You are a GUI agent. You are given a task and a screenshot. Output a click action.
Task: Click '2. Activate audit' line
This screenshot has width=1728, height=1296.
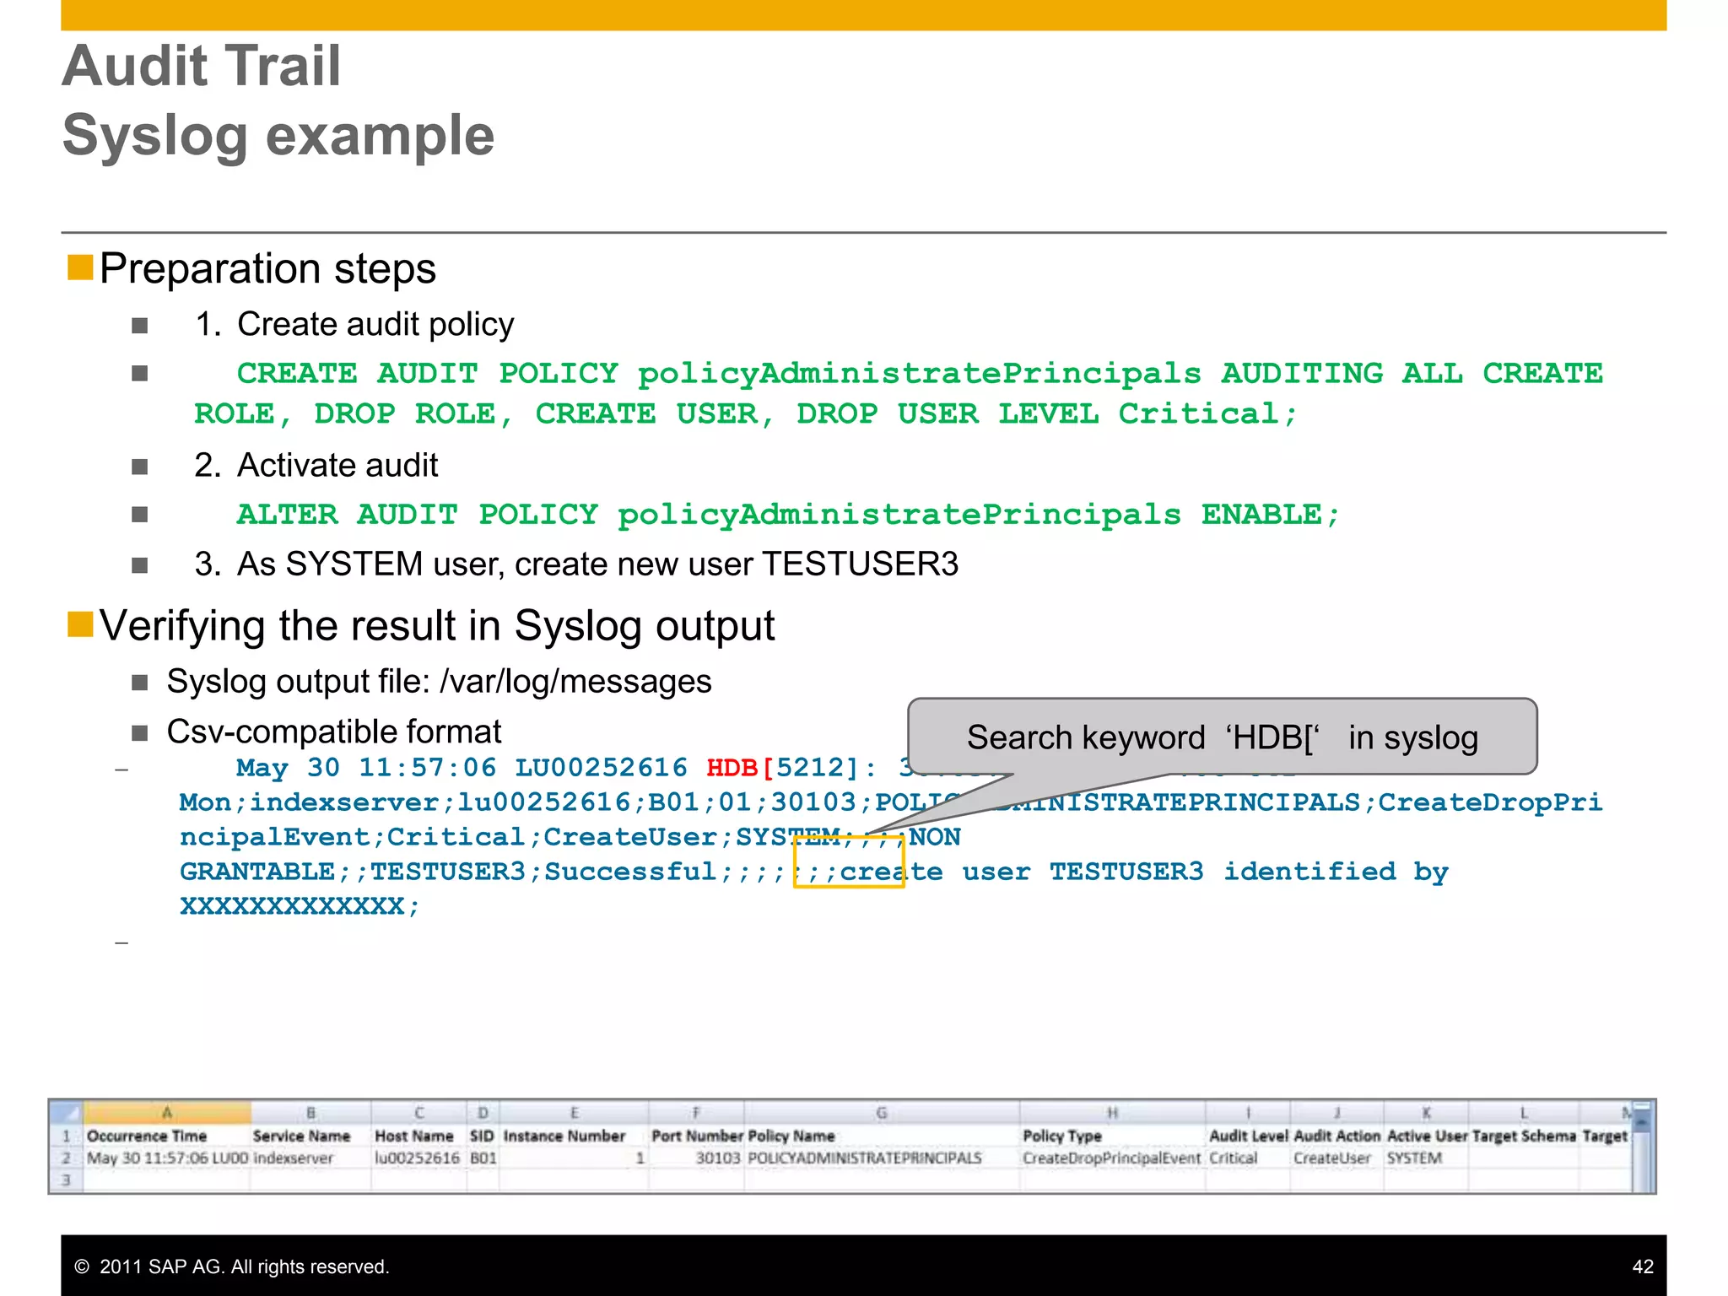pos(316,466)
